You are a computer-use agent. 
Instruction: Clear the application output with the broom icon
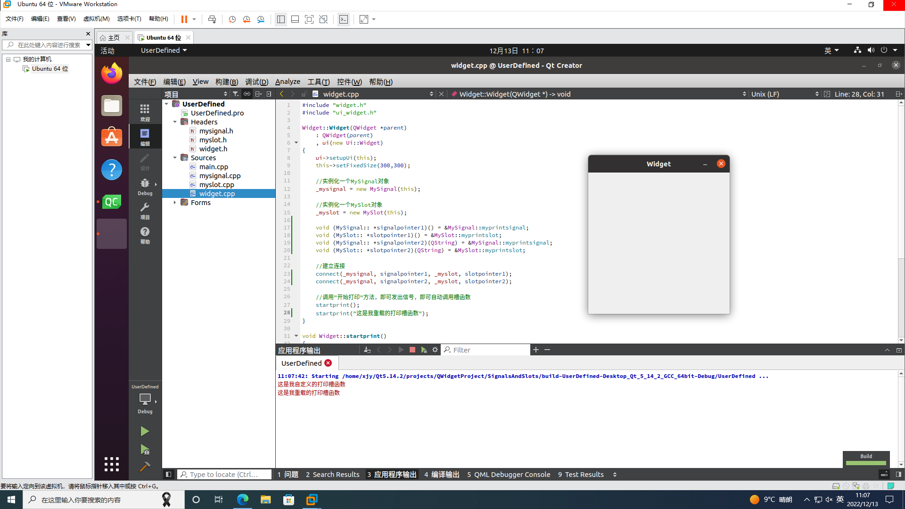point(367,350)
